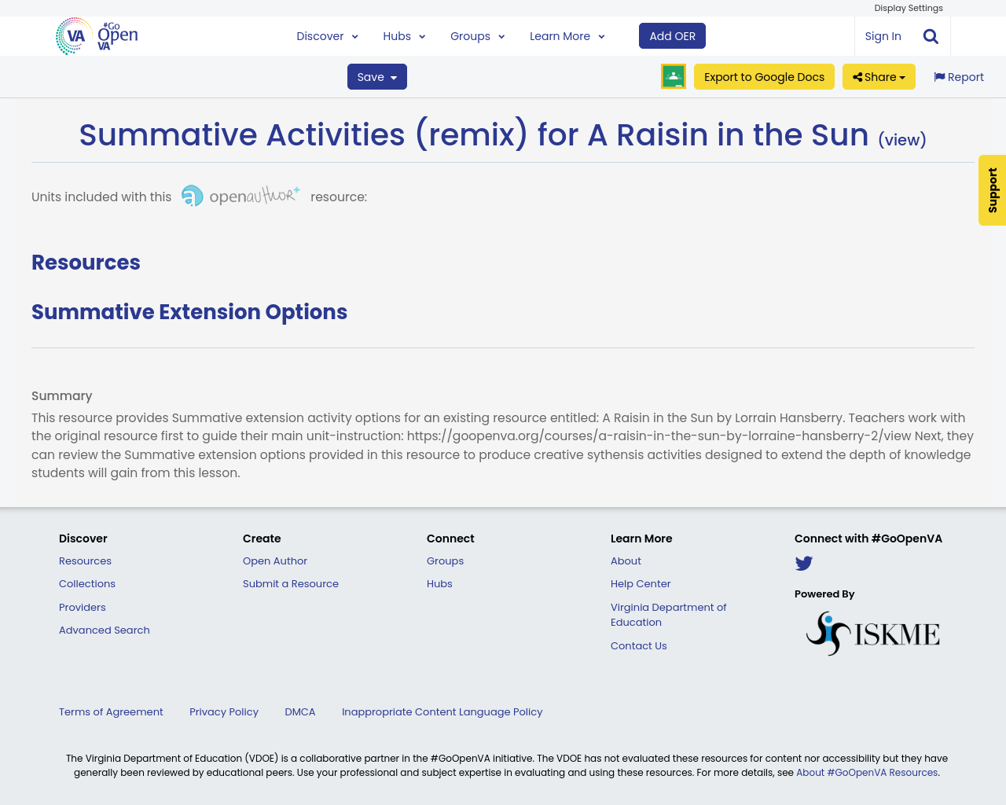
Task: Click the Sign In button
Action: click(x=883, y=35)
